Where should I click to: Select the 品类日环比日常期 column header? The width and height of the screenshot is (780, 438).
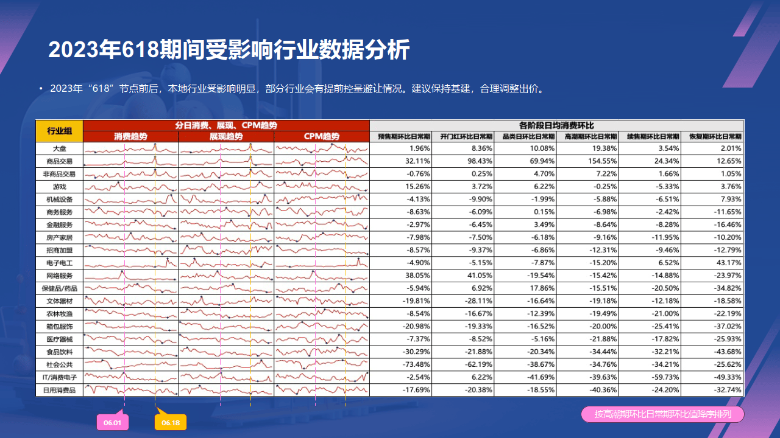tap(525, 136)
